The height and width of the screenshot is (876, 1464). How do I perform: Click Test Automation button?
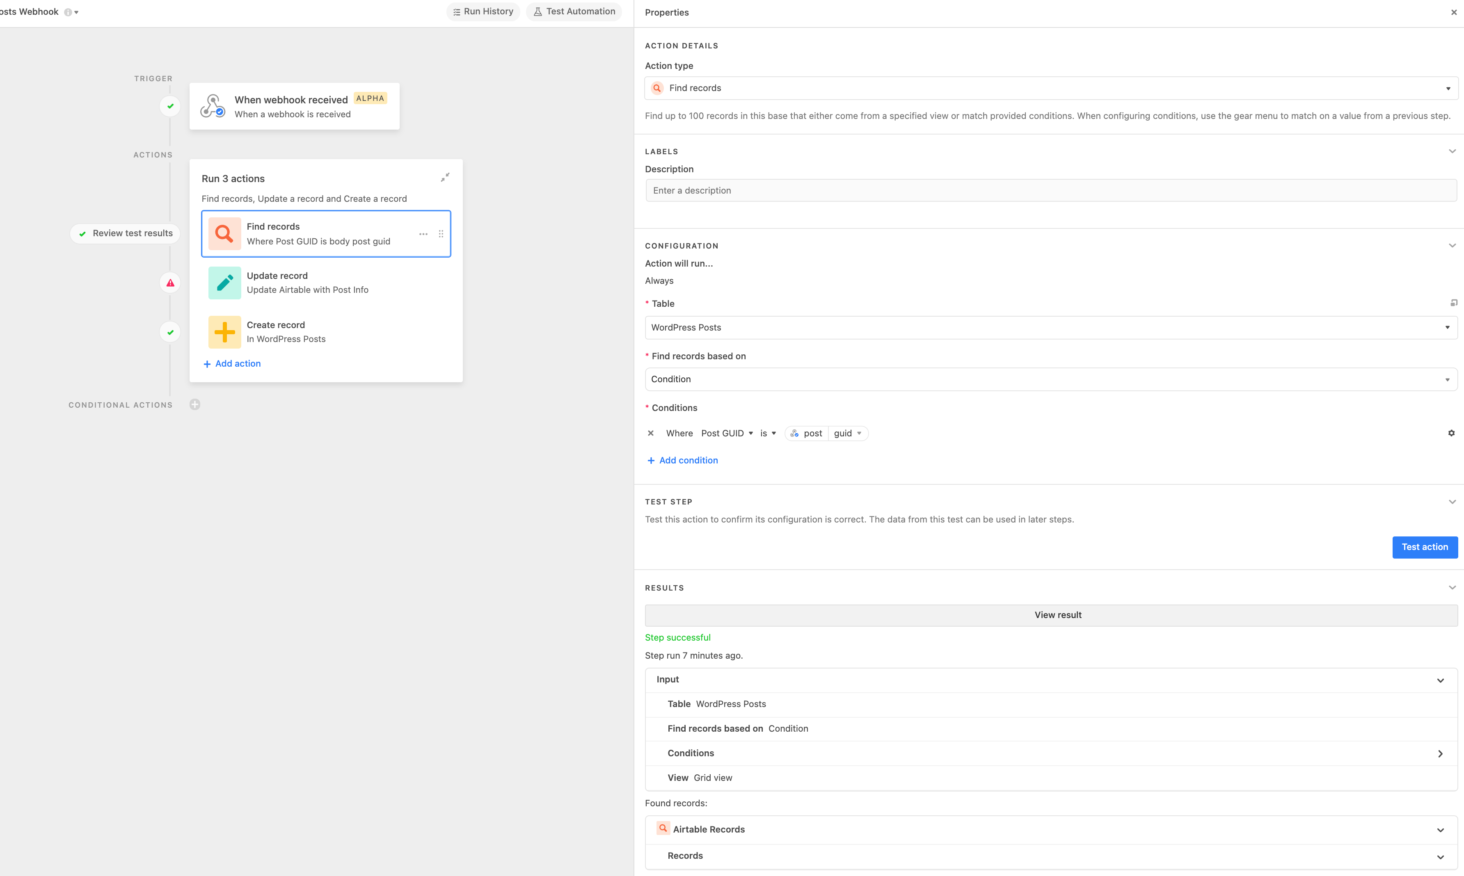[574, 11]
